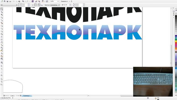Select the Freehand drawing tool
Image resolution: width=177 pixels, height=100 pixels.
tap(2, 20)
